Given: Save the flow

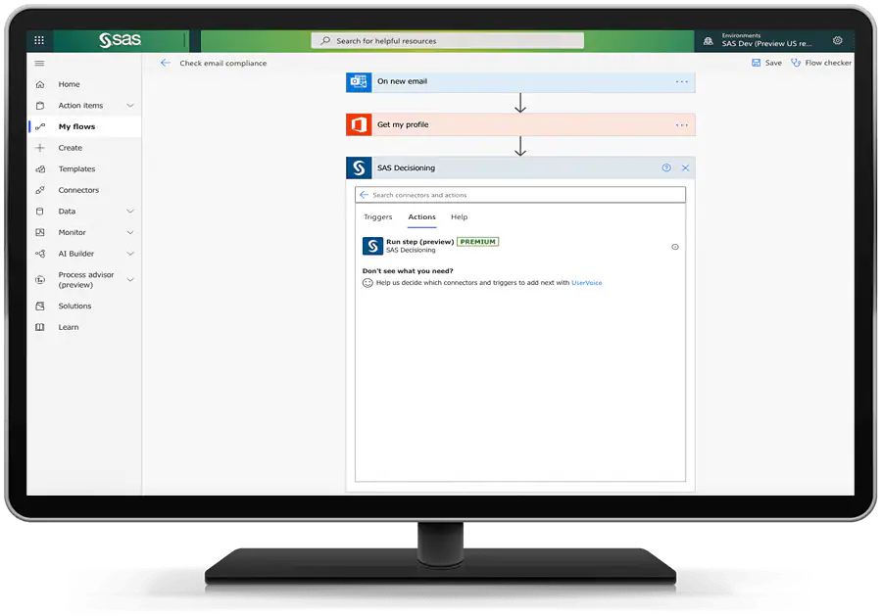Looking at the screenshot, I should (766, 63).
